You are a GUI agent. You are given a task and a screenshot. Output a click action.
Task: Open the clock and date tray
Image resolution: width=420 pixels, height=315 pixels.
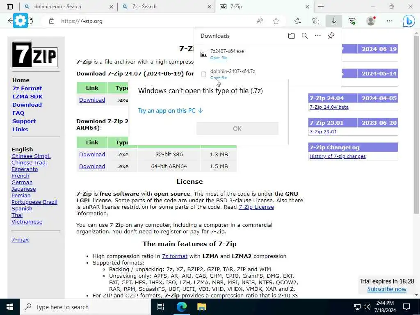(x=386, y=307)
